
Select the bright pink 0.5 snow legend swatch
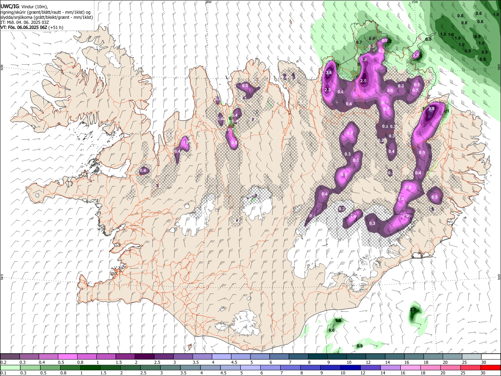tap(67, 357)
